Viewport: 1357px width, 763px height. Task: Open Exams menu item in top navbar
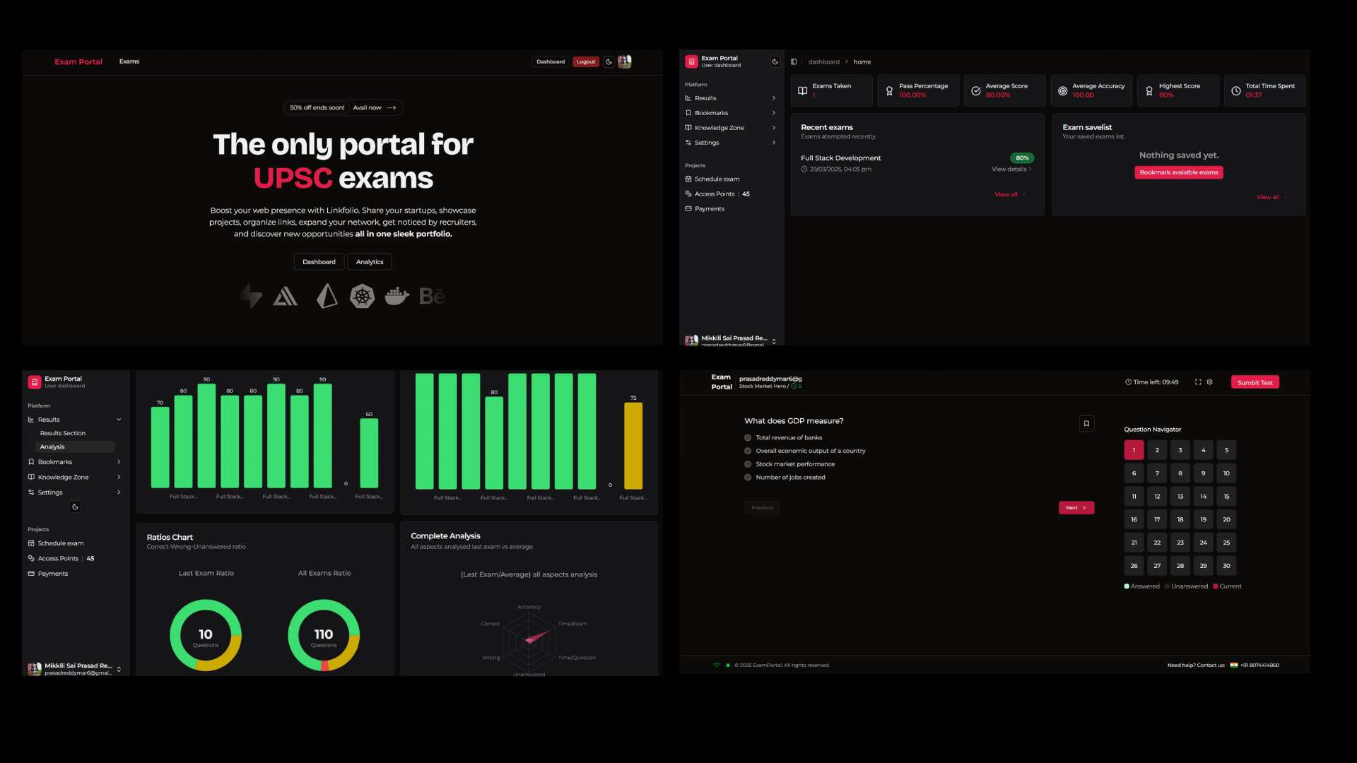click(129, 61)
